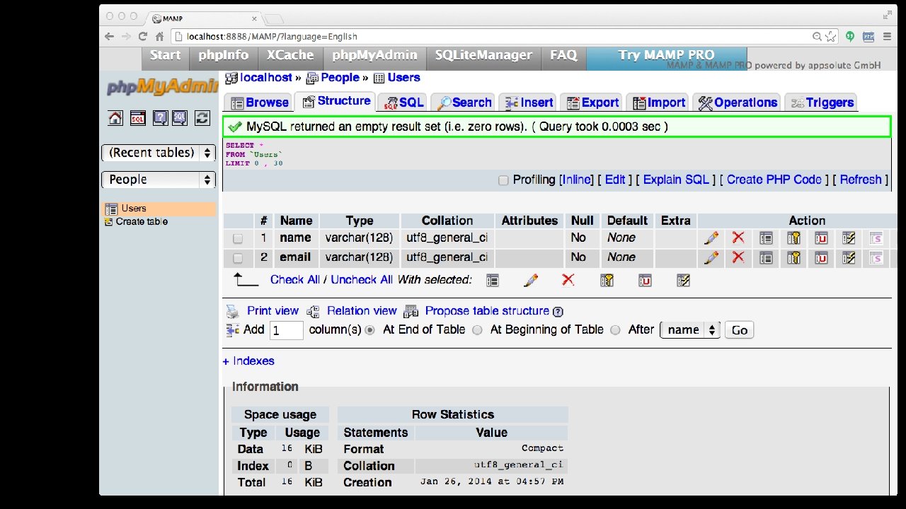Click the Add columns number field
The height and width of the screenshot is (509, 906).
pos(286,330)
